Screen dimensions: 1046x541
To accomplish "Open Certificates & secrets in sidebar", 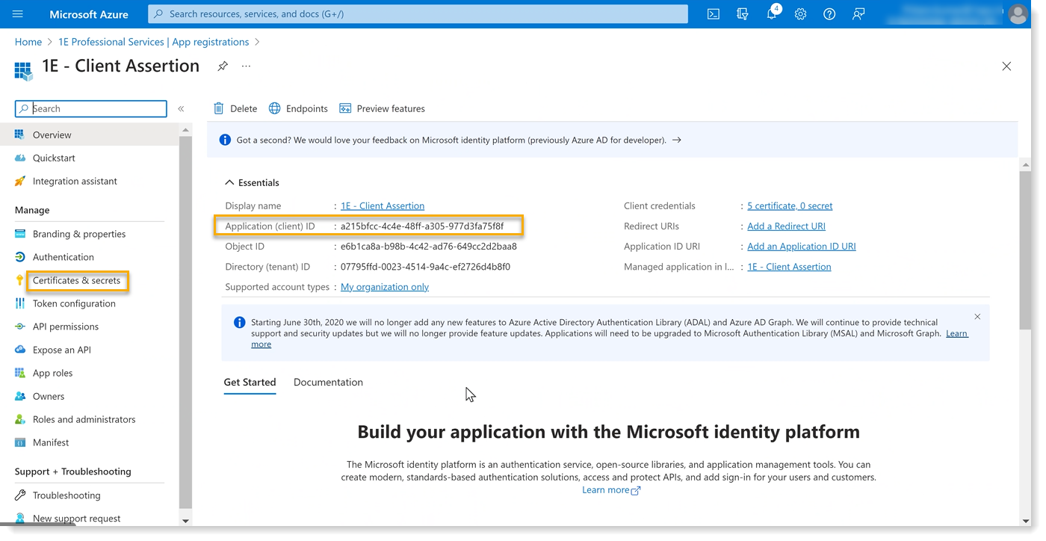I will 76,280.
